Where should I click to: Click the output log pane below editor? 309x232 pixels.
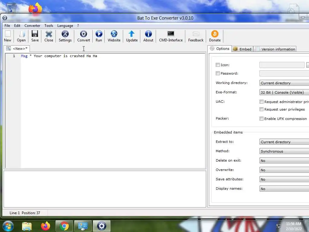tap(105, 189)
